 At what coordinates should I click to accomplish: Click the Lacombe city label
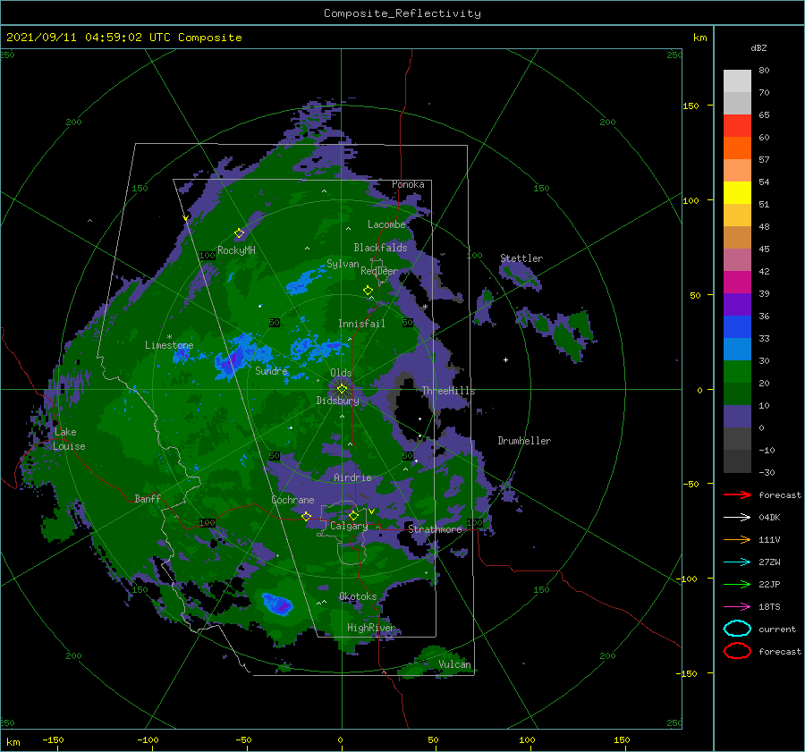386,224
